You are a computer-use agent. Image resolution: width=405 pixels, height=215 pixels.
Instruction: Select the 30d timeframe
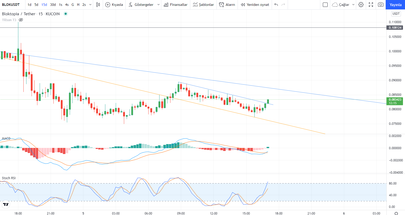coord(53,5)
